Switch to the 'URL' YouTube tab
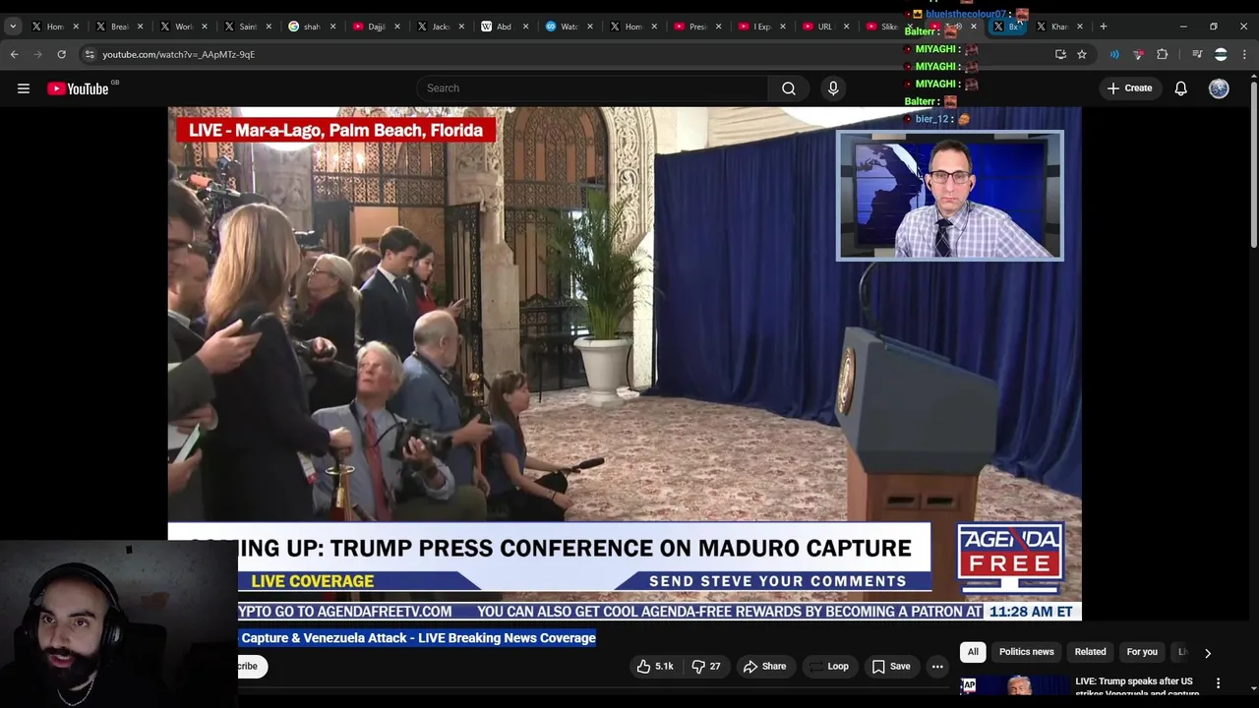Screen dimensions: 1259x708 [x=824, y=27]
